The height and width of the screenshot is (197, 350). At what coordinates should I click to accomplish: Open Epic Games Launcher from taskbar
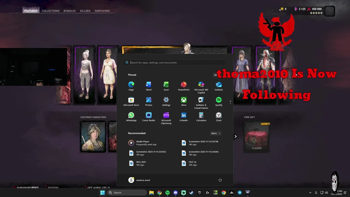click(200, 193)
